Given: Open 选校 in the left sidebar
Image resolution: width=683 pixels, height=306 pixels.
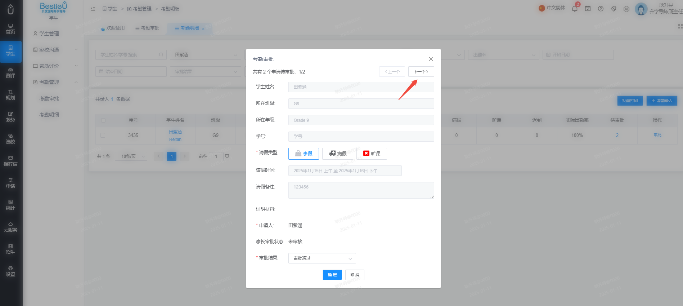Looking at the screenshot, I should click(10, 139).
